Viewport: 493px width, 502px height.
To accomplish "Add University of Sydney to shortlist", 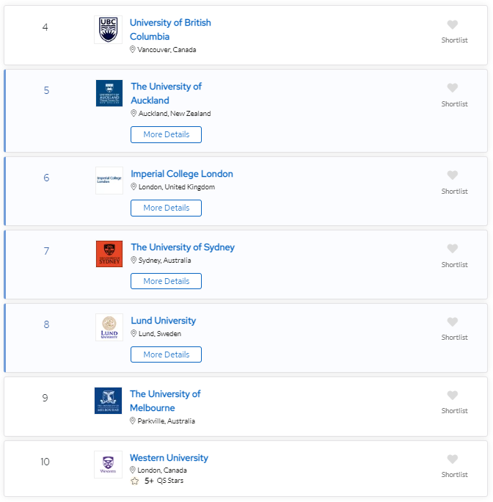I will click(453, 249).
